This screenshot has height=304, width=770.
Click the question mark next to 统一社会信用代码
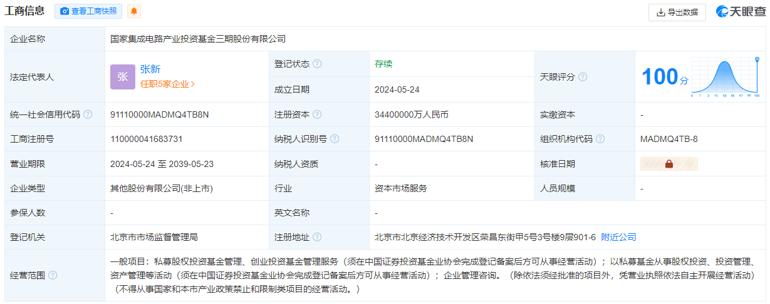click(x=88, y=114)
